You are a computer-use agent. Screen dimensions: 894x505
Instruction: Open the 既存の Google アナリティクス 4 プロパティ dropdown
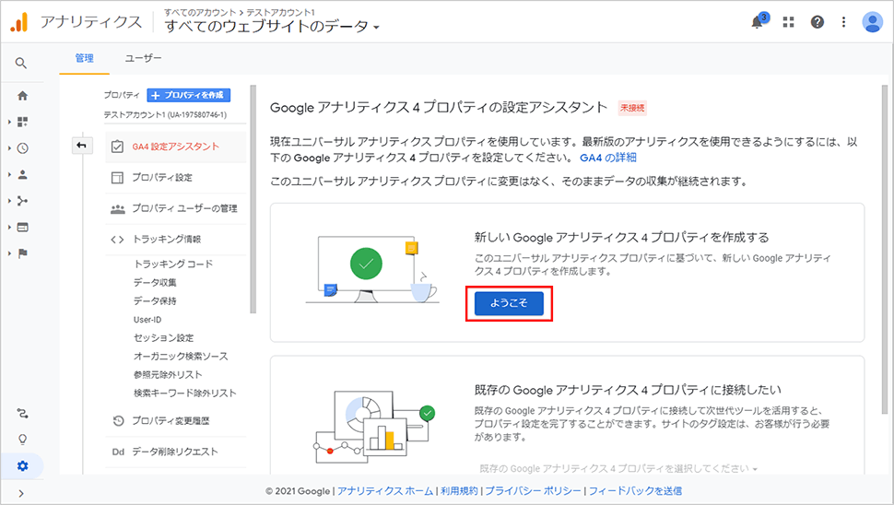pyautogui.click(x=618, y=468)
